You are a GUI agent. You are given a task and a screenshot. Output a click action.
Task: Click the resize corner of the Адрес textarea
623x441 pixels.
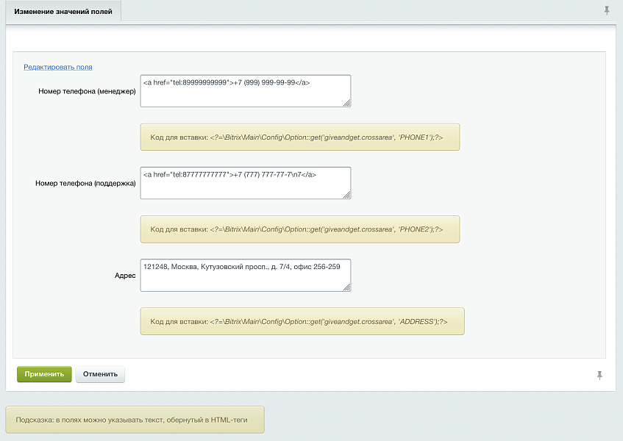(x=346, y=287)
